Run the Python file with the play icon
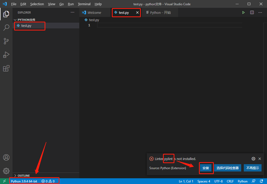 (x=243, y=12)
